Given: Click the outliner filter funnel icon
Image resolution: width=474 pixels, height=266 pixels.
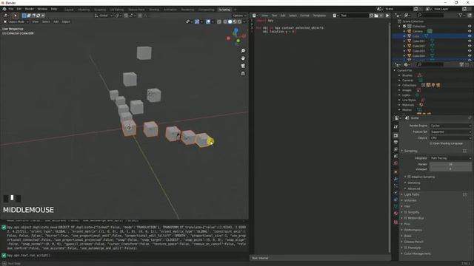Looking at the screenshot, I should point(461,16).
